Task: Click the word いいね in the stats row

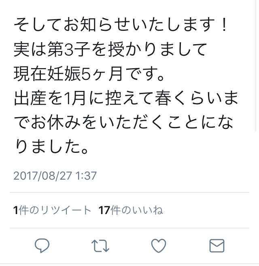Action: (148, 210)
